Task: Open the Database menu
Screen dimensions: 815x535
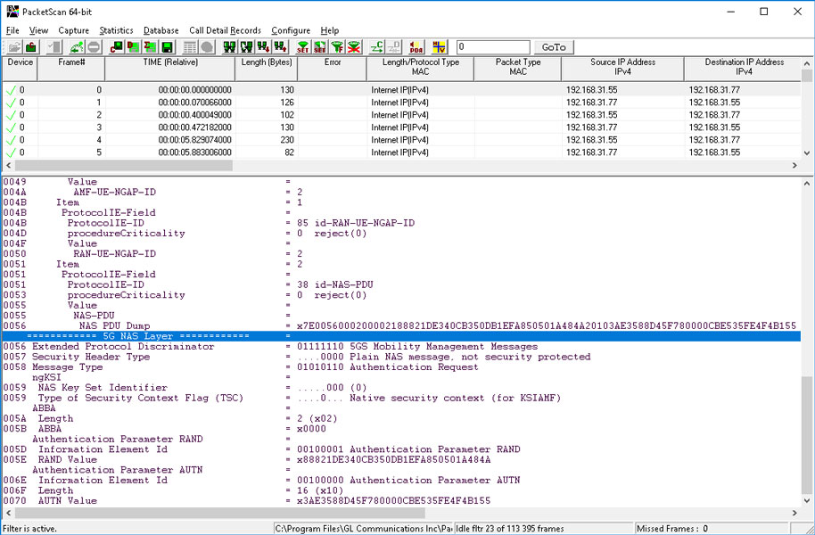Action: pyautogui.click(x=161, y=30)
